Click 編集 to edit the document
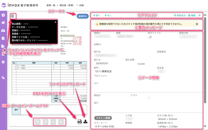The image size is (208, 130). coord(192,15)
